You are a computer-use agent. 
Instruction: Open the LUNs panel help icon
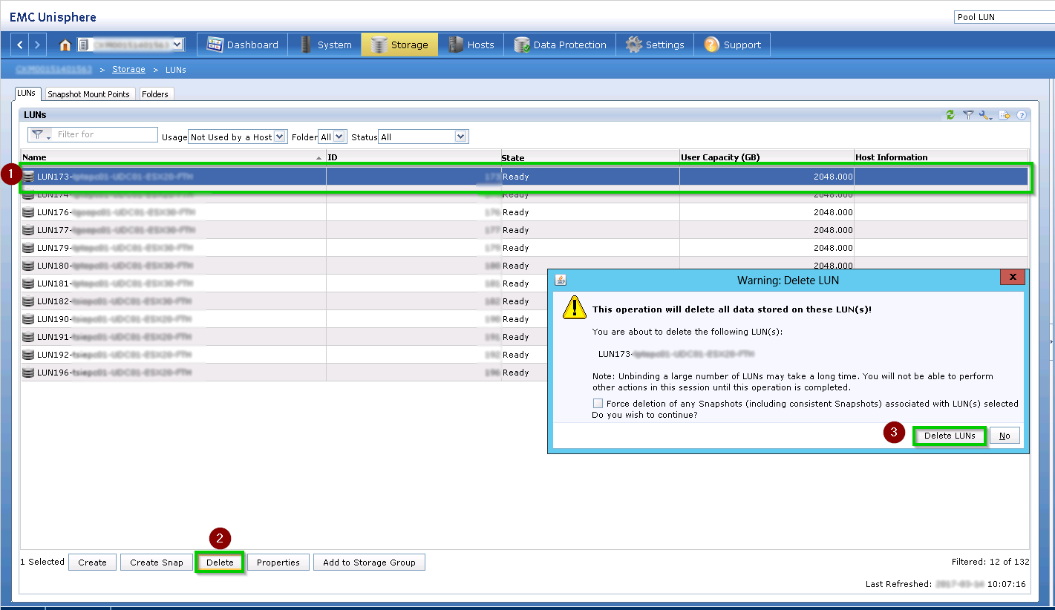point(1022,115)
